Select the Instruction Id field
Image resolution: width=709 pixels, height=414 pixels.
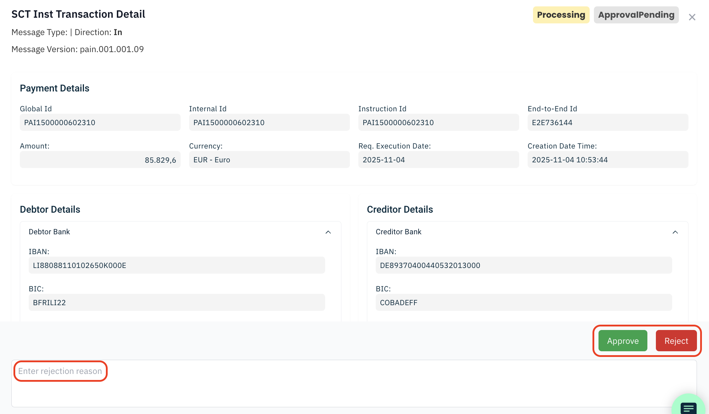click(x=438, y=123)
